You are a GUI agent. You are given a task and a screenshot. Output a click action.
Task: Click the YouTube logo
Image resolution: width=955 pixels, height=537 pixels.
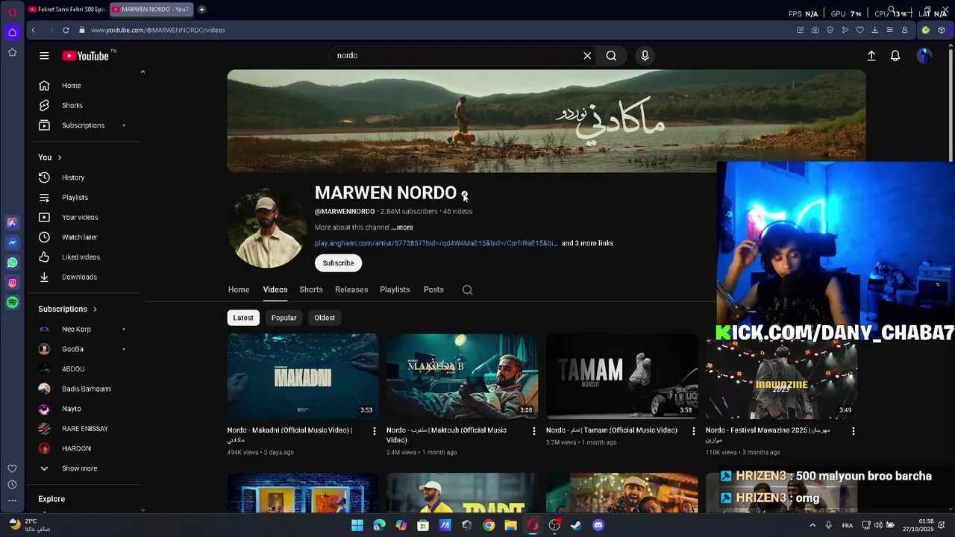point(86,56)
